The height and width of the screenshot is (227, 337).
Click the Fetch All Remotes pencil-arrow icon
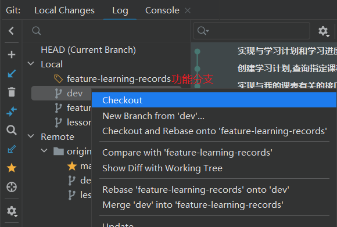click(12, 149)
